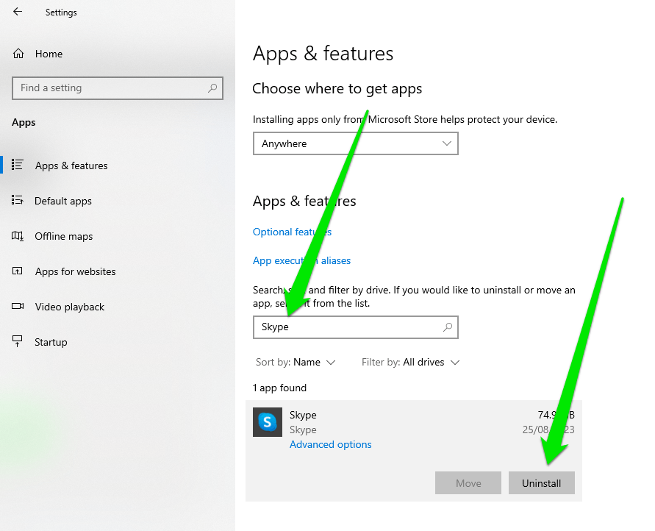Click the Apps for websites icon
Image resolution: width=655 pixels, height=531 pixels.
[17, 271]
